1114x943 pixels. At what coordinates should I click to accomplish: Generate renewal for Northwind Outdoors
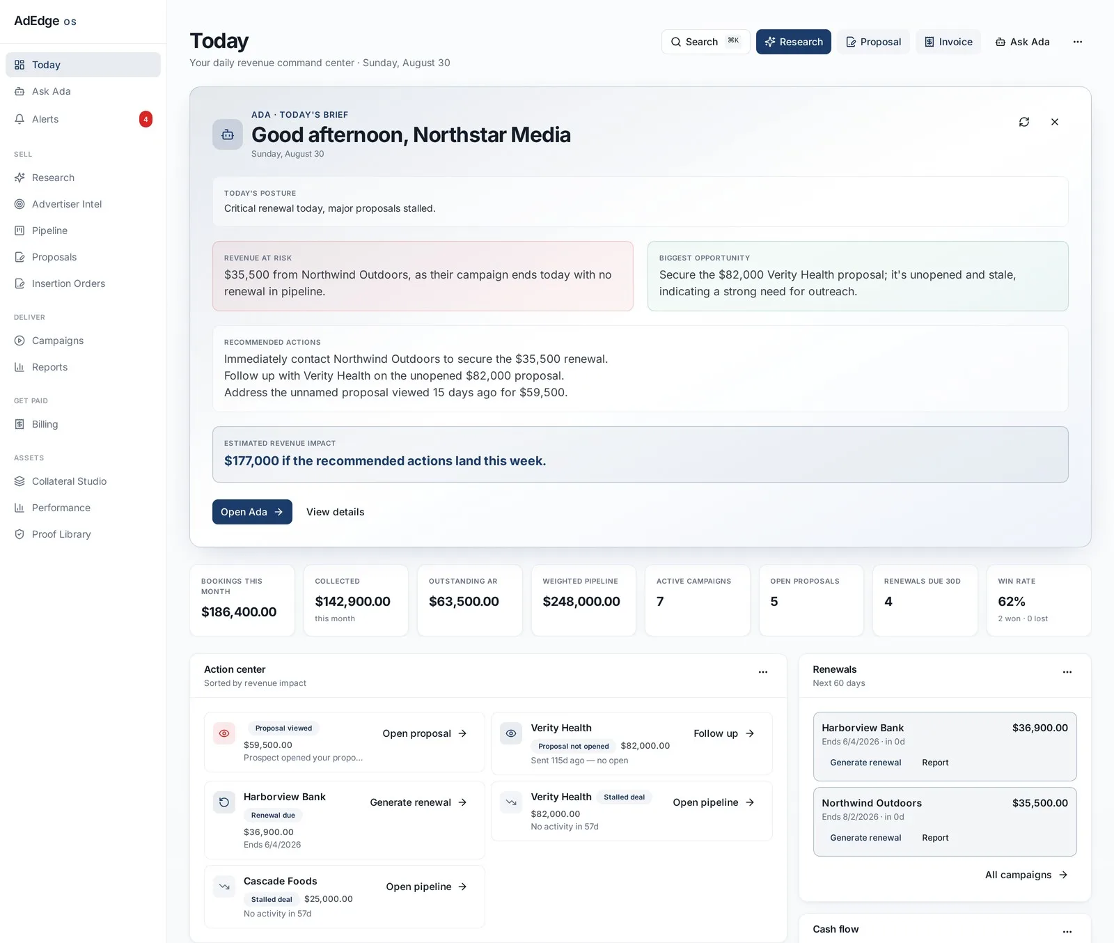tap(865, 838)
